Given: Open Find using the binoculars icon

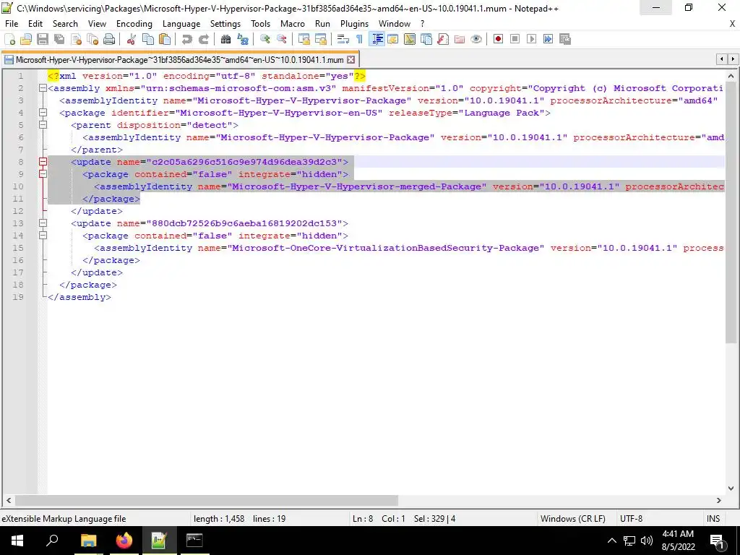Looking at the screenshot, I should coord(225,39).
